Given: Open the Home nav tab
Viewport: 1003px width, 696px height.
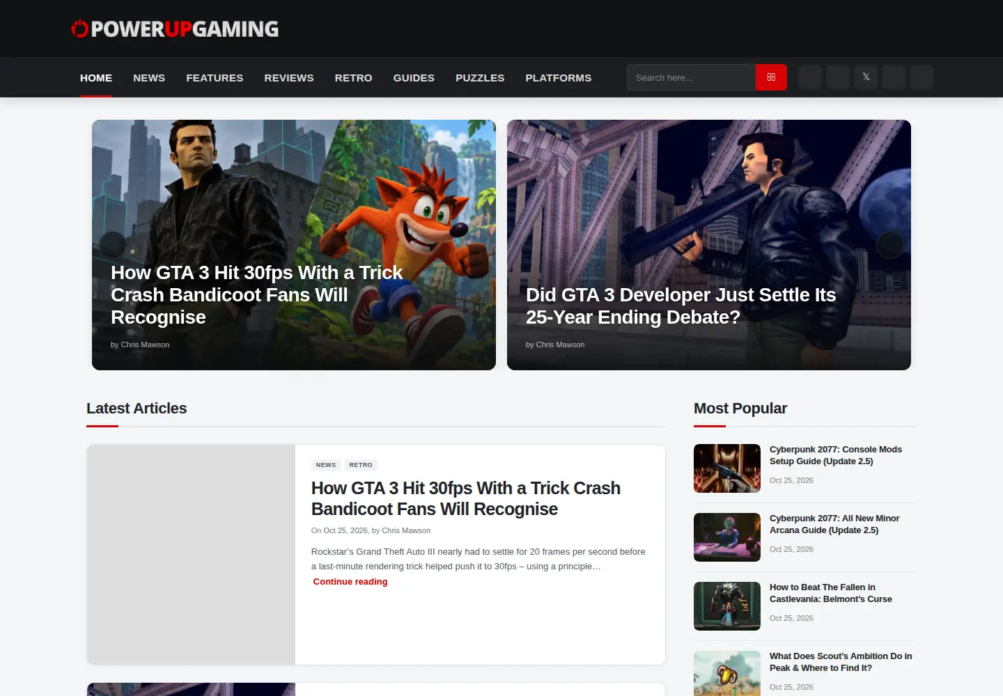Looking at the screenshot, I should 96,78.
